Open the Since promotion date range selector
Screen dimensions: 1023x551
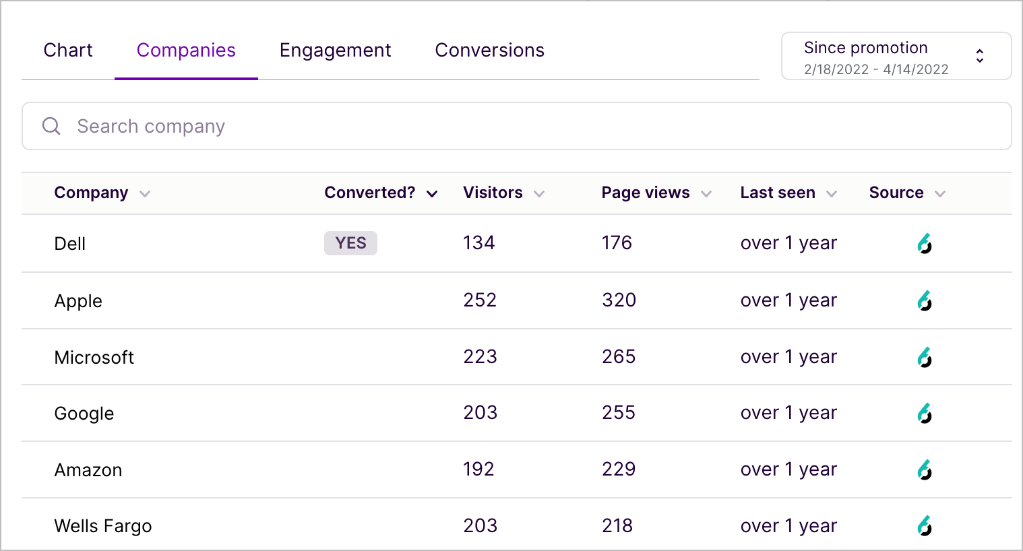point(896,57)
